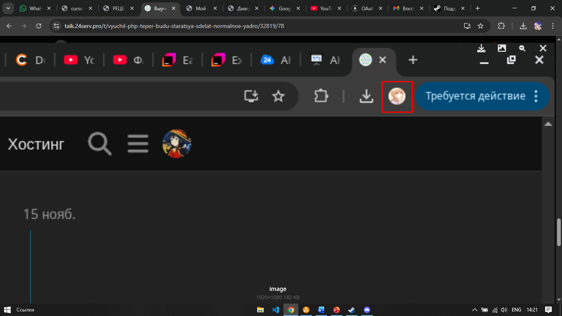The height and width of the screenshot is (316, 562).
Task: Download the image from the lightbox toolbar
Action: [481, 48]
